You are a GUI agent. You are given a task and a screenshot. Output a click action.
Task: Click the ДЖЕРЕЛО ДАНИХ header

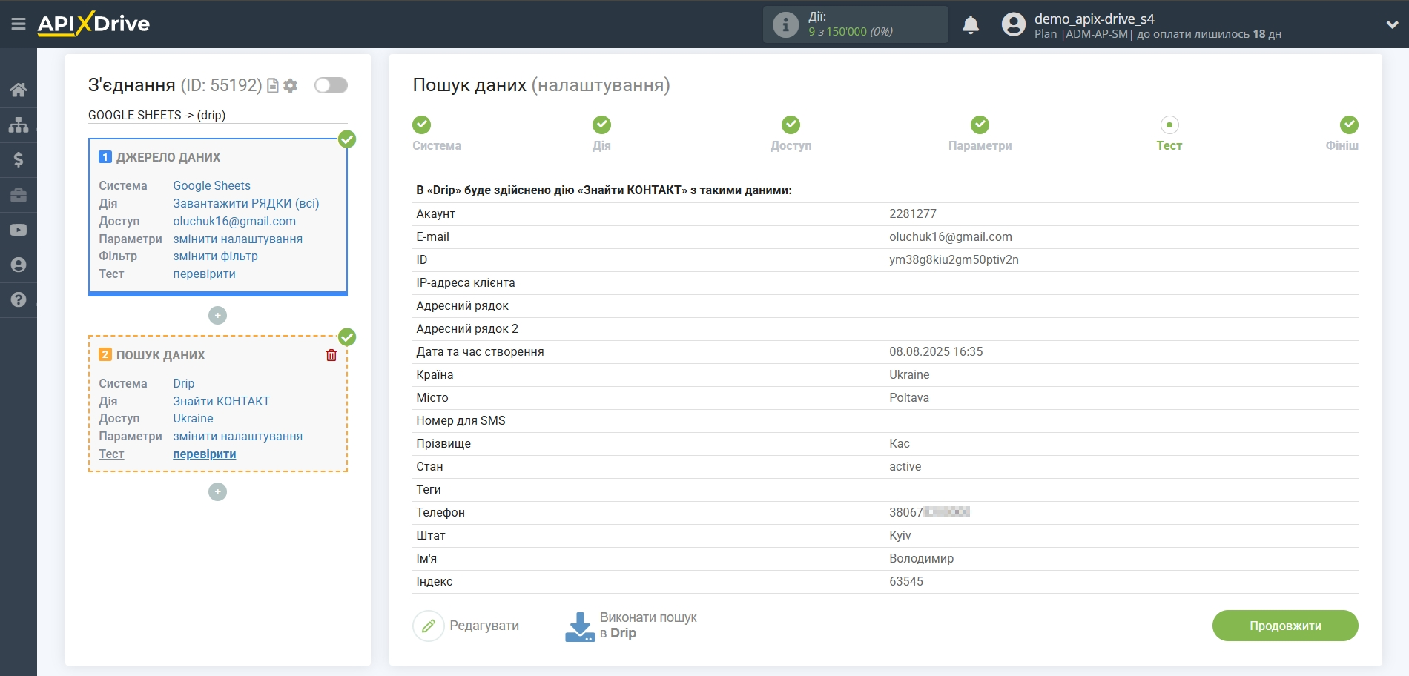pos(168,157)
